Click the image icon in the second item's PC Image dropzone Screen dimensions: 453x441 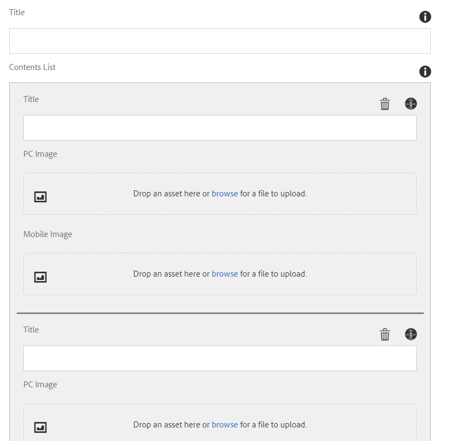coord(41,427)
